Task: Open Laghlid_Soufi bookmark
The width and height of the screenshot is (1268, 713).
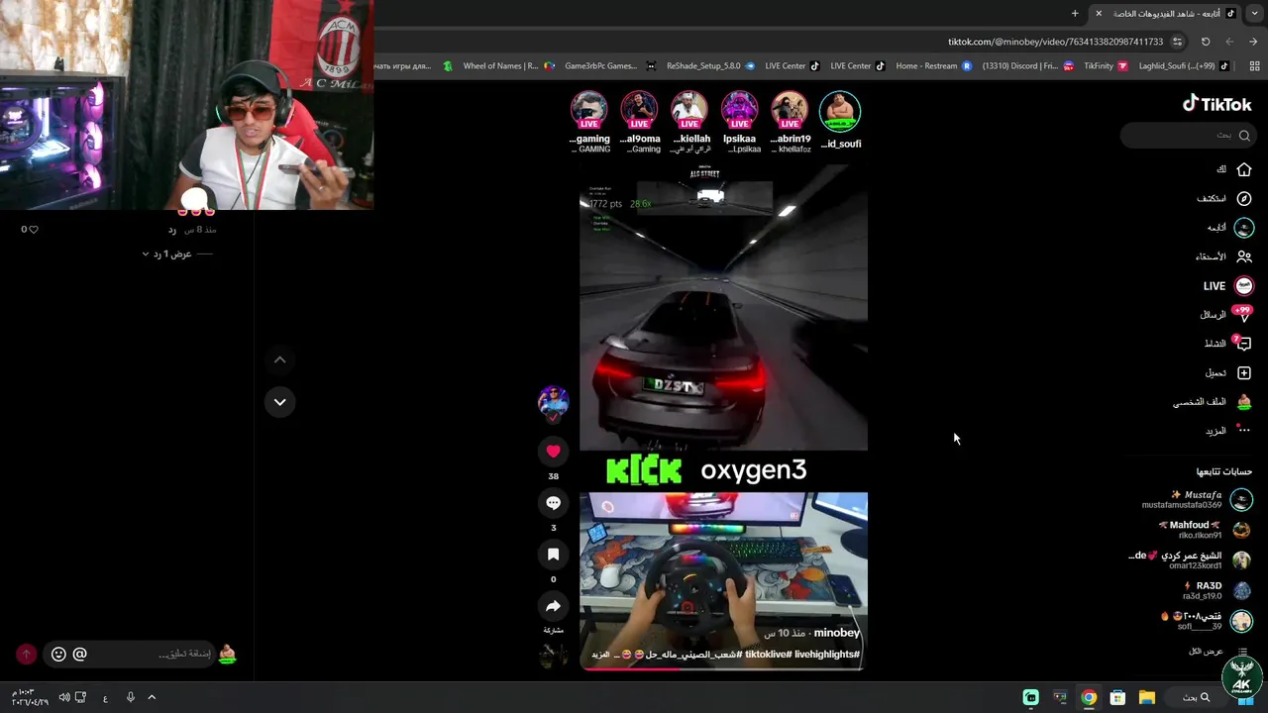Action: pos(1184,66)
